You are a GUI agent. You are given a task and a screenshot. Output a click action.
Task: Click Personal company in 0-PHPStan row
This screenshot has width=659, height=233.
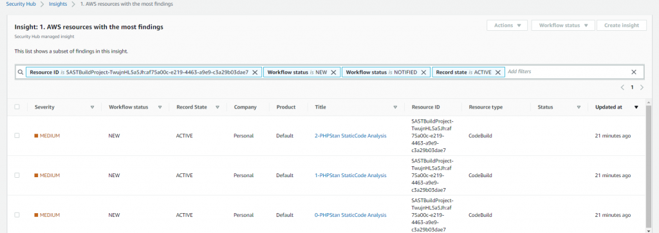243,215
